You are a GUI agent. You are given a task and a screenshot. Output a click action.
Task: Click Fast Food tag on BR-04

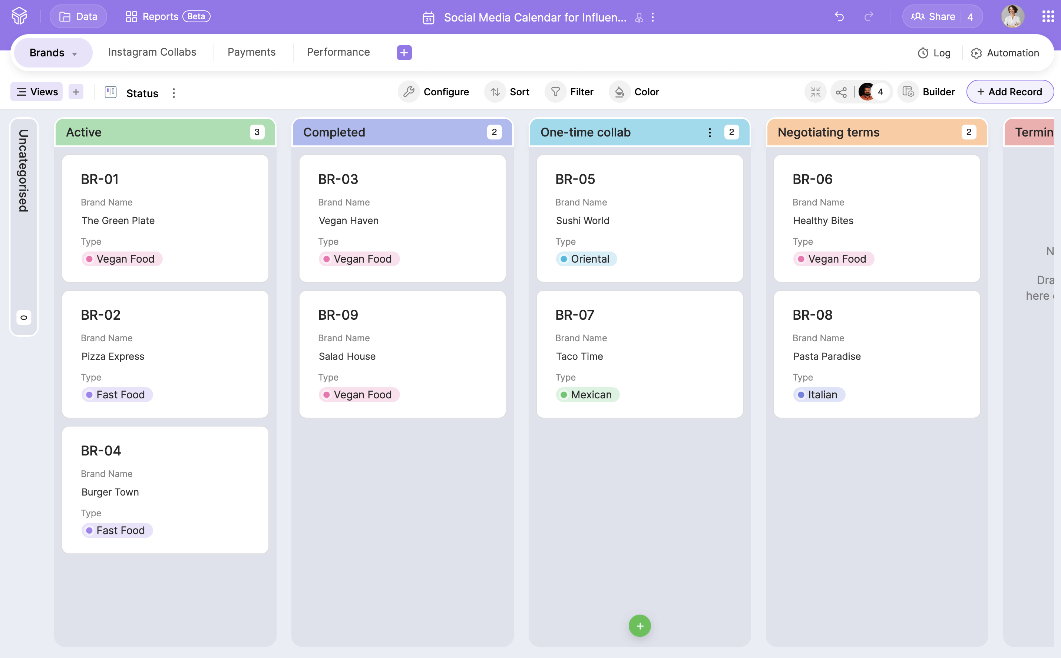pyautogui.click(x=117, y=530)
